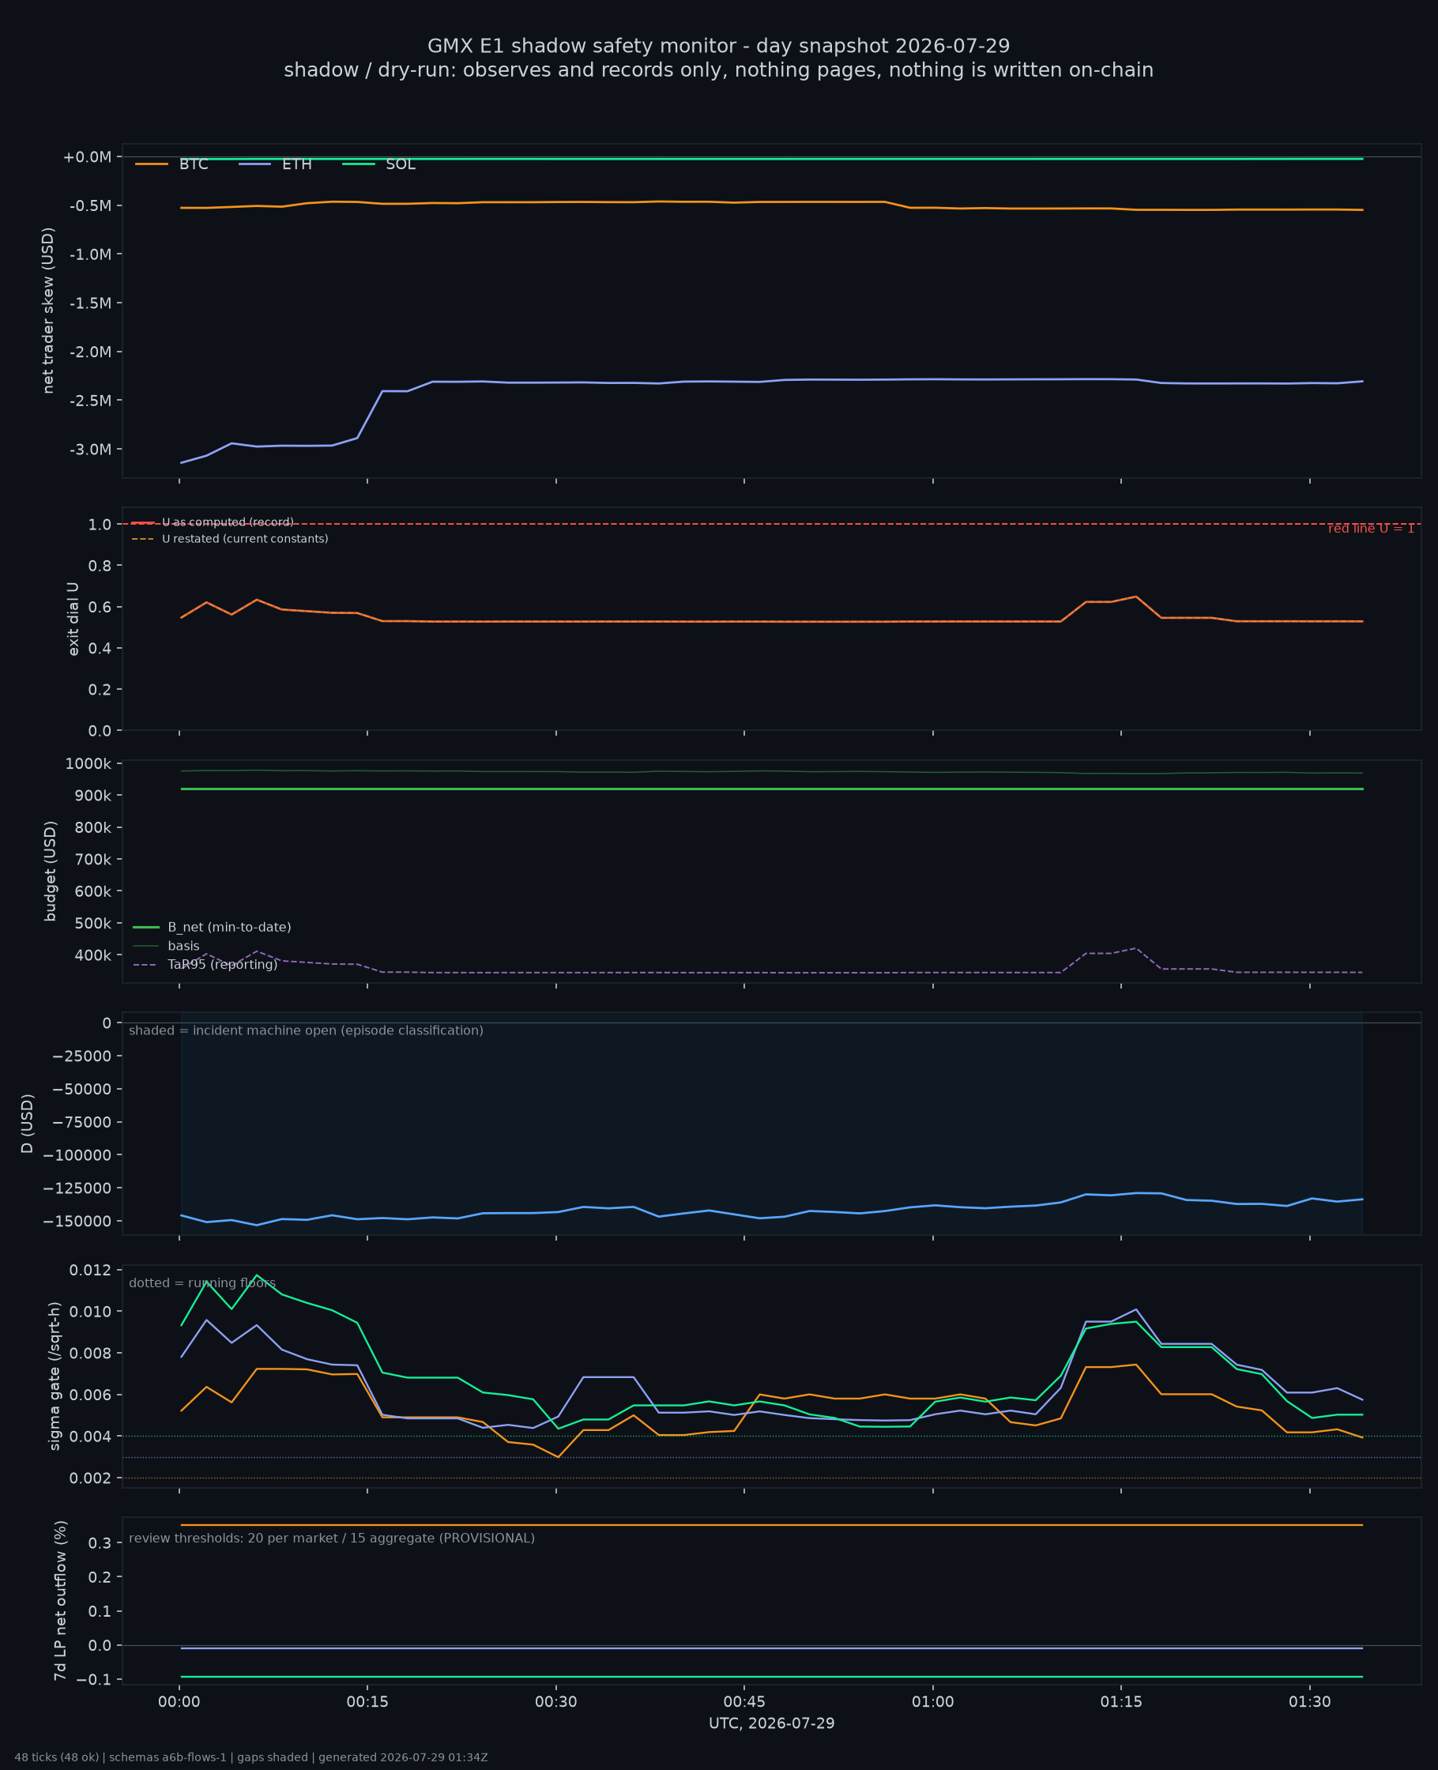Click the '-2.5M' tick label
The height and width of the screenshot is (1770, 1438).
click(90, 401)
